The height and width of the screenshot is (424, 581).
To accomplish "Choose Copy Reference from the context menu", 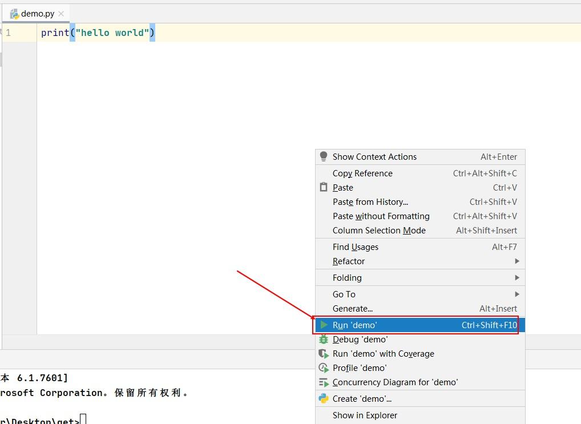I will tap(420, 173).
